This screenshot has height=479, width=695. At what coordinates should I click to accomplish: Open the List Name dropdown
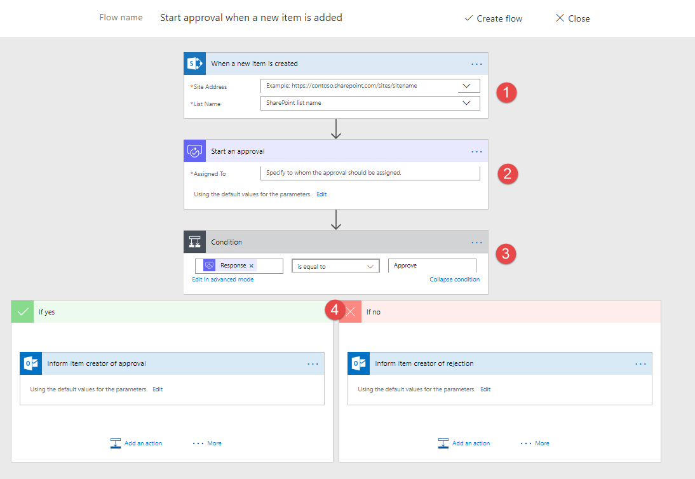click(x=468, y=103)
